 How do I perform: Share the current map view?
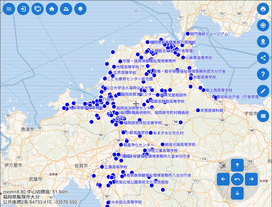(263, 58)
